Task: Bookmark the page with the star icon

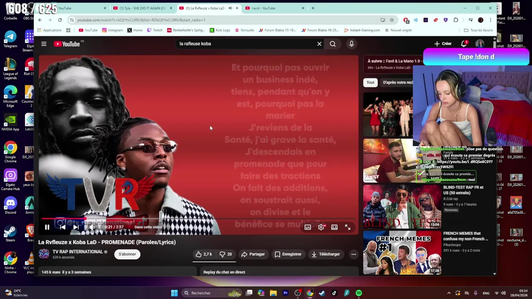Action: pyautogui.click(x=392, y=20)
